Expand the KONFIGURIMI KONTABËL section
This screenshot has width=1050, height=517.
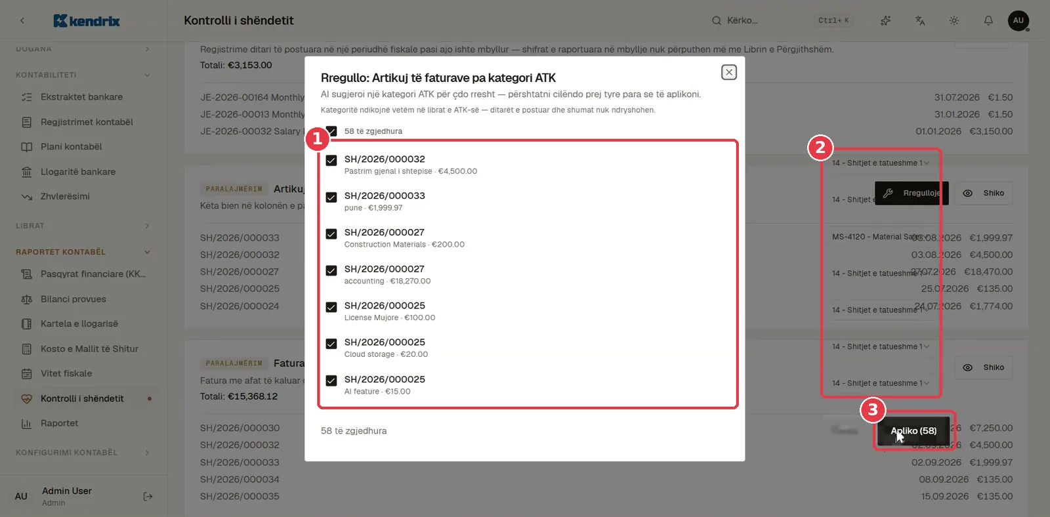(83, 453)
